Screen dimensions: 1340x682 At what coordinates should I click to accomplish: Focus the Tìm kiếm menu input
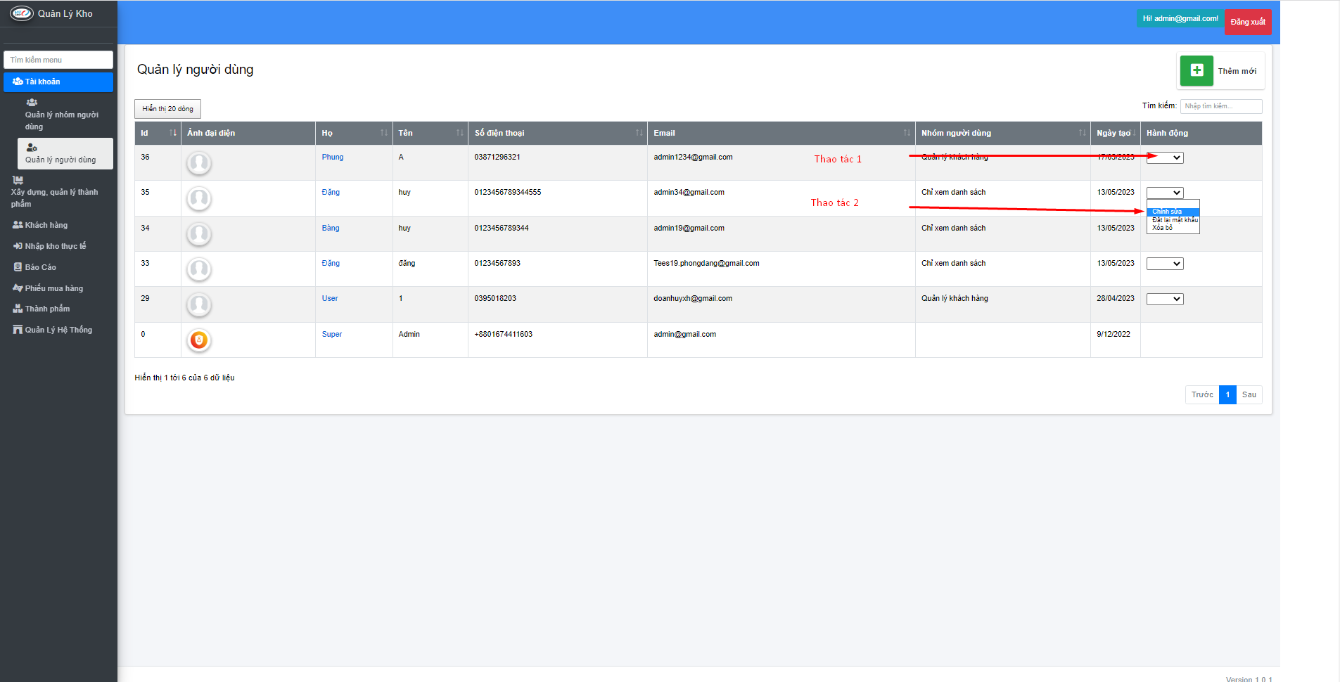(58, 60)
